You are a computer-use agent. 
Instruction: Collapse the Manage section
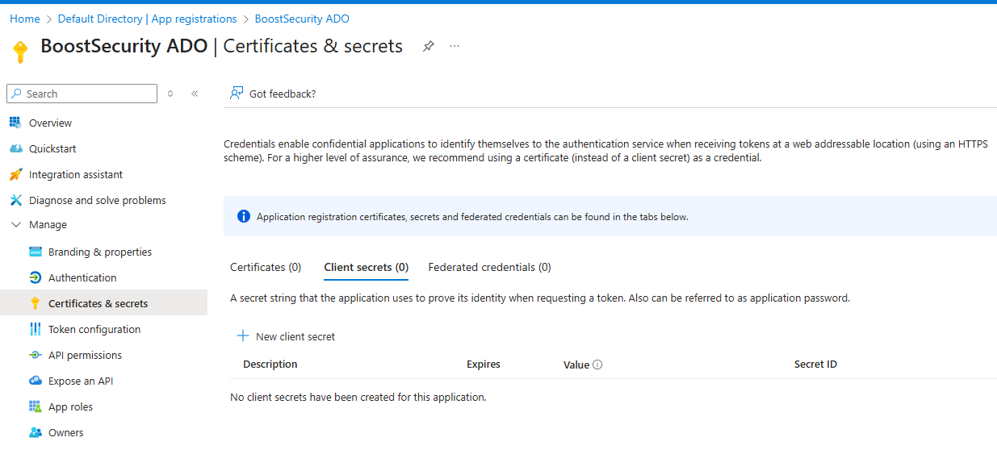click(x=16, y=225)
